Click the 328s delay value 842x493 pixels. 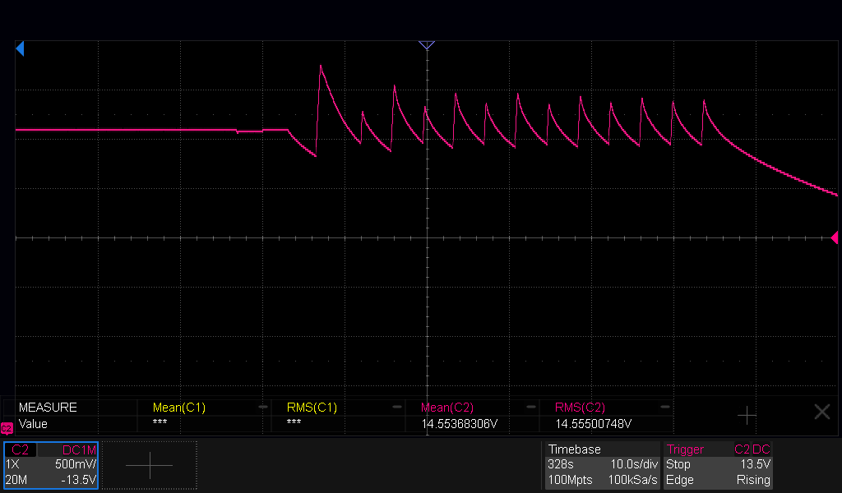(561, 464)
